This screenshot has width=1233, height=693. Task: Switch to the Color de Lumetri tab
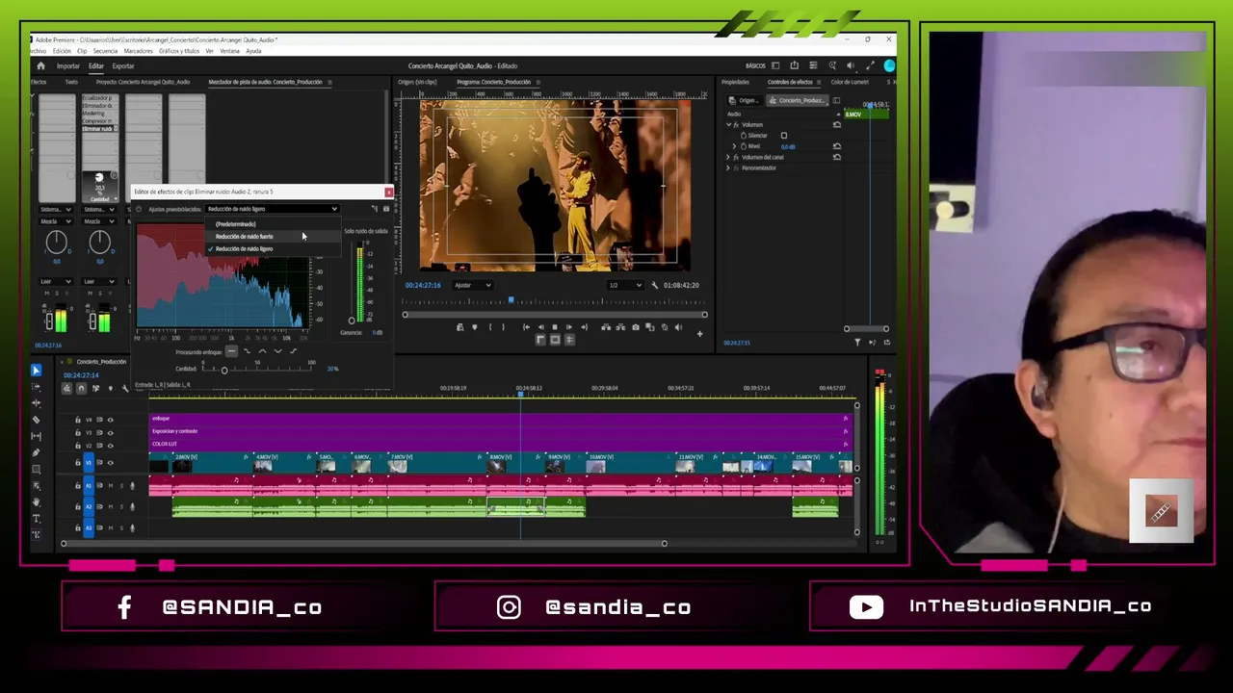(x=852, y=82)
